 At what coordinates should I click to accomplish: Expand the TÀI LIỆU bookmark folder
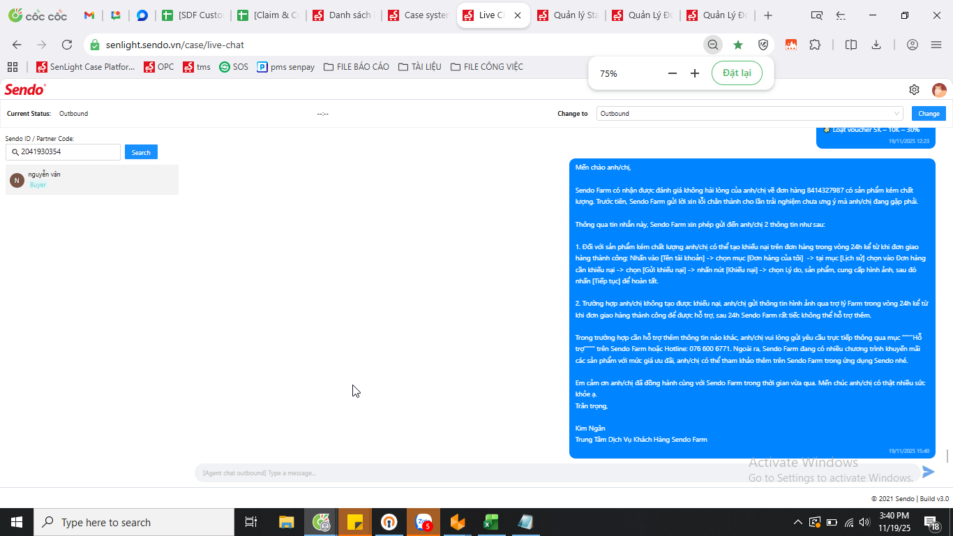tap(420, 67)
